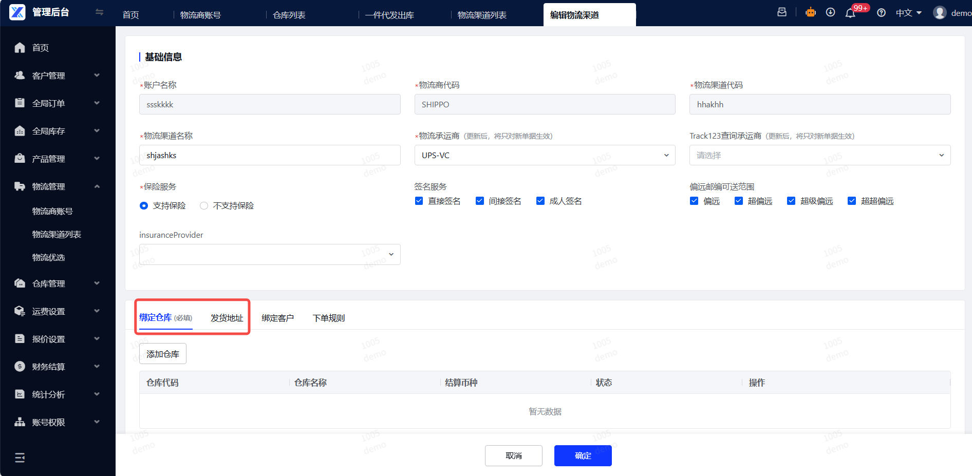Click the 取消 cancel button
972x476 pixels.
(514, 455)
